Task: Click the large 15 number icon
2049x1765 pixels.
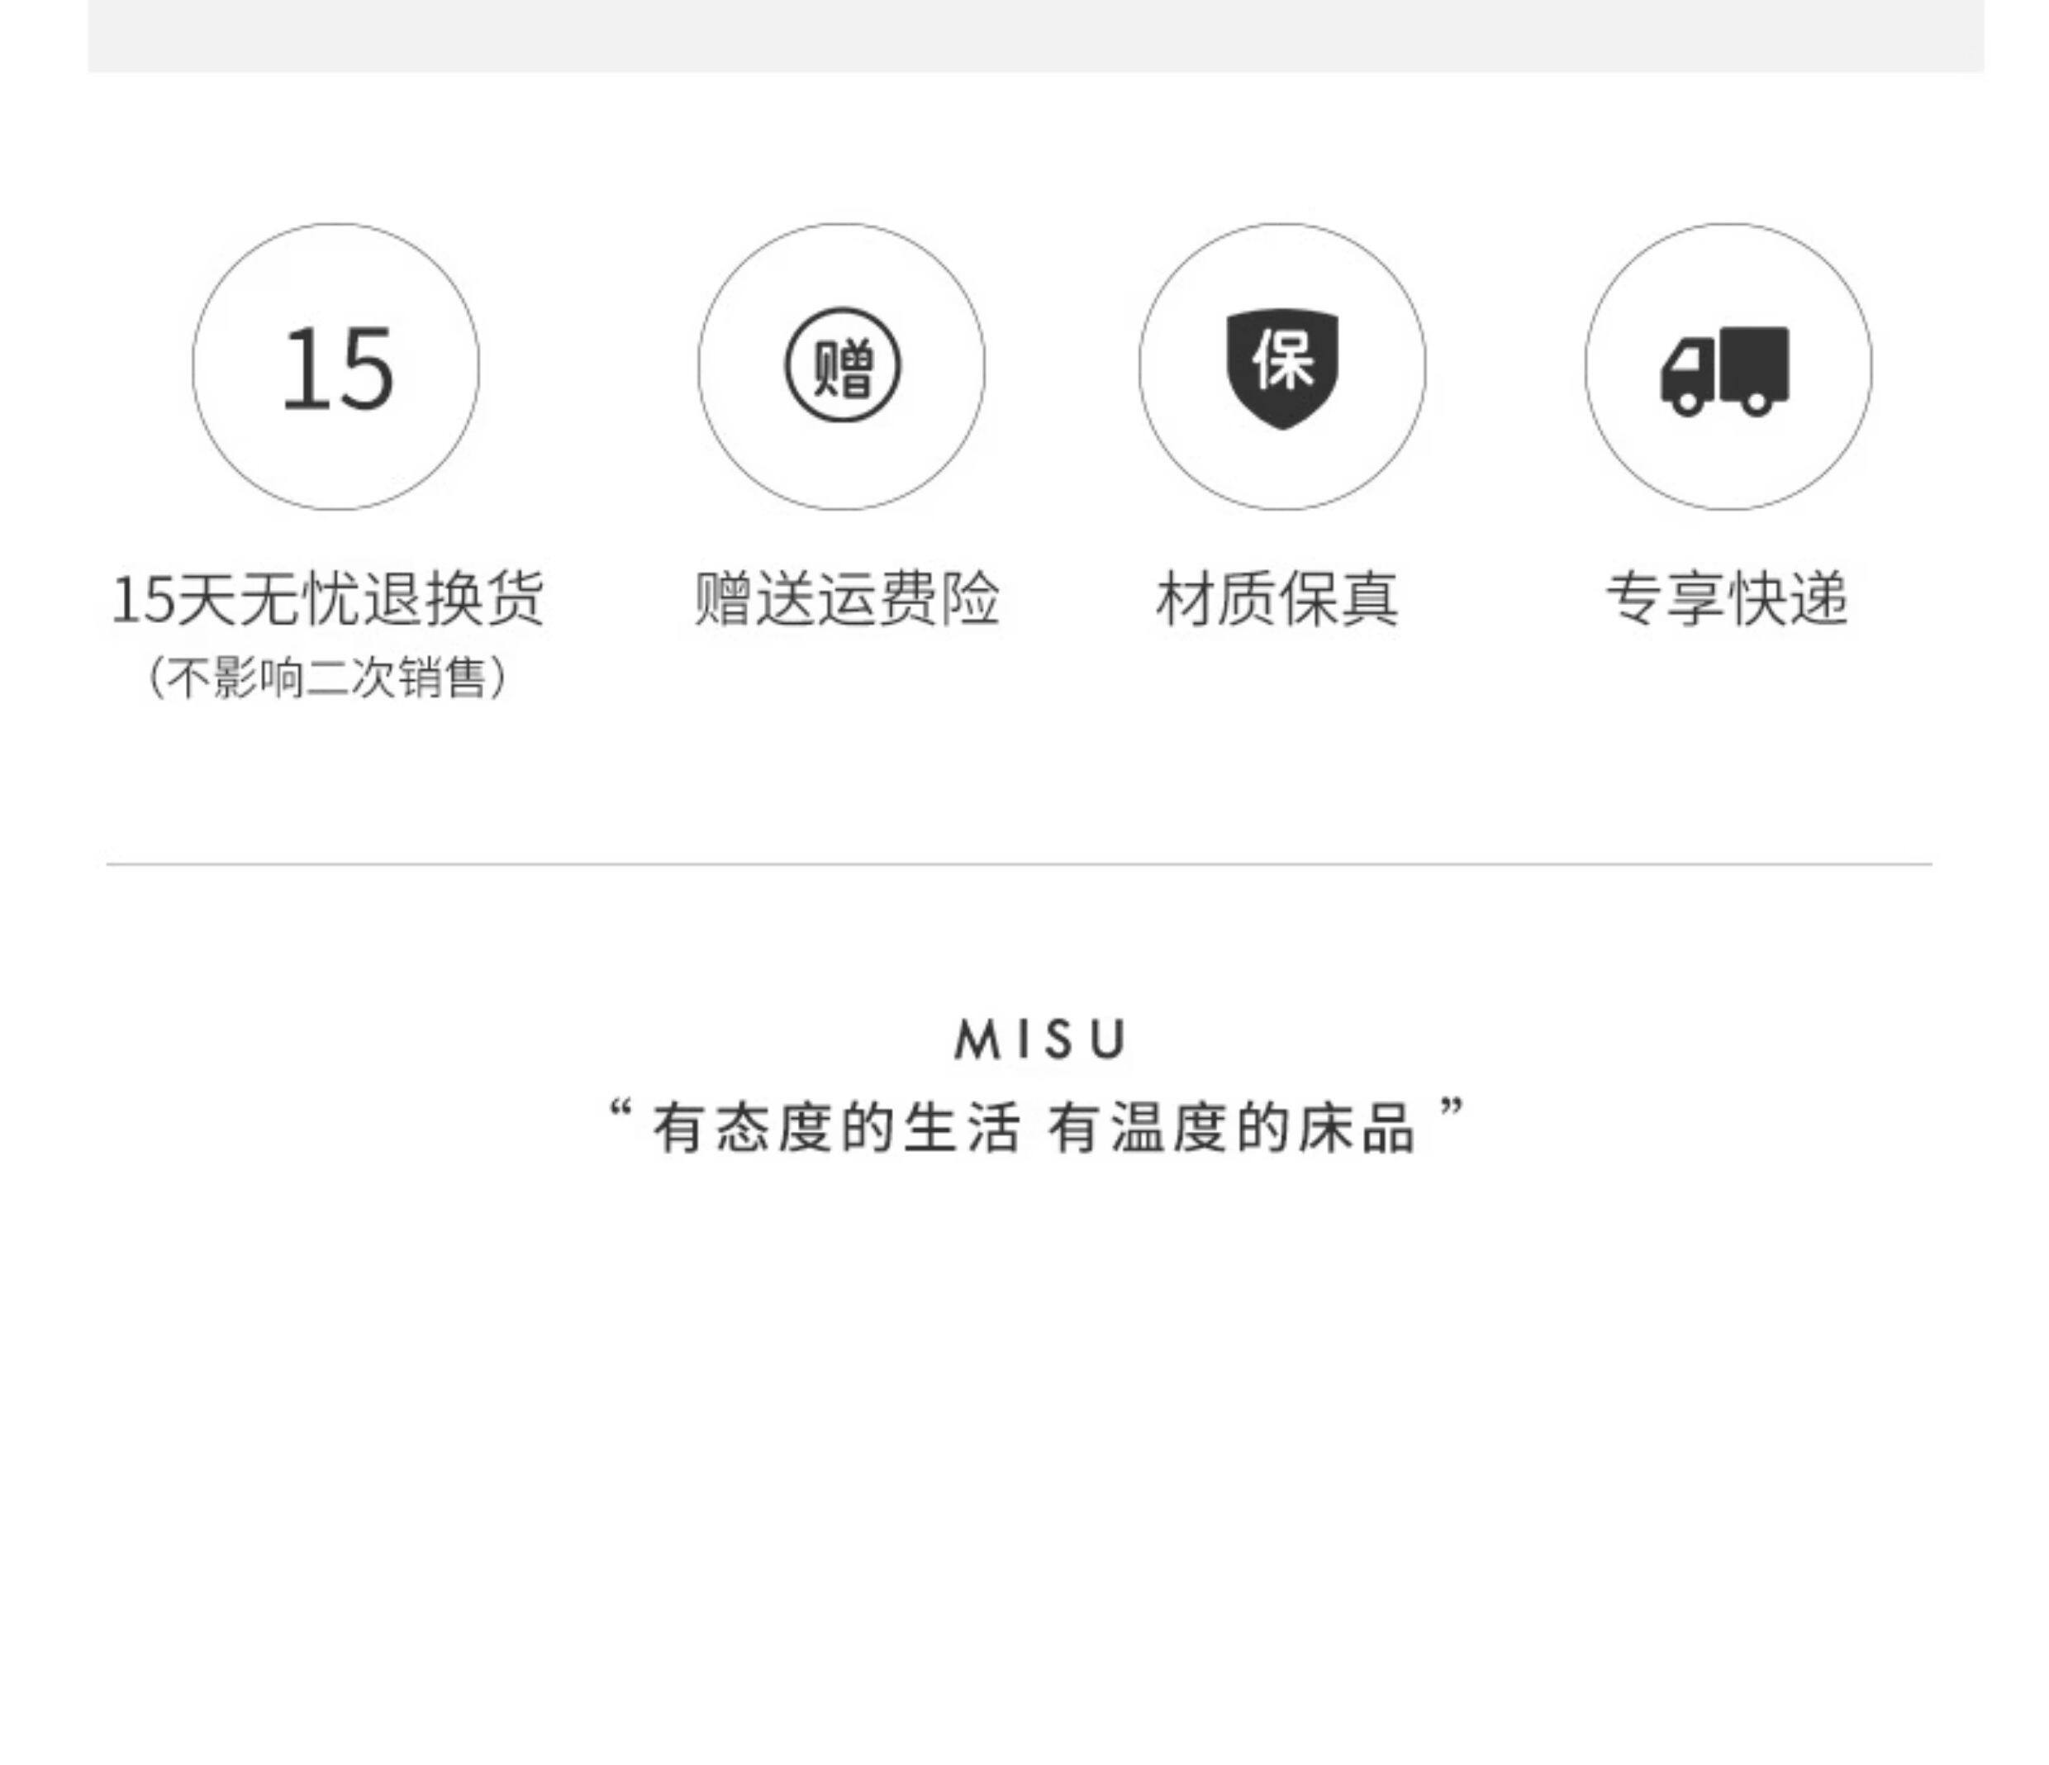Action: 337,368
